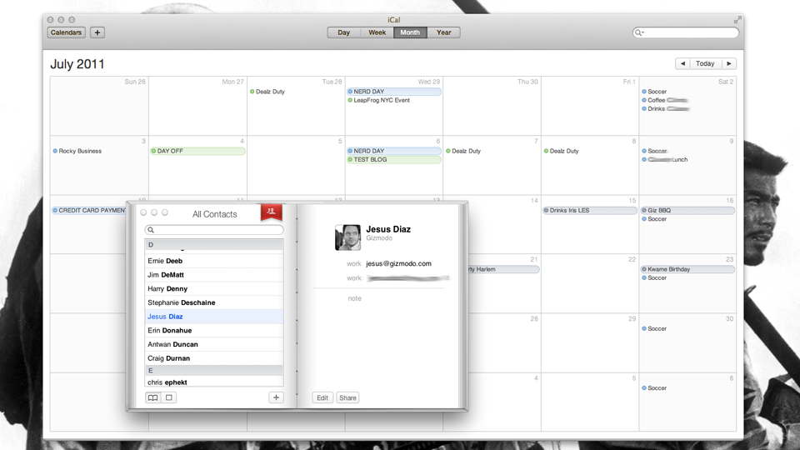Select Stephanie Deschaine in the contact list
Image resolution: width=800 pixels, height=450 pixels.
coord(182,302)
